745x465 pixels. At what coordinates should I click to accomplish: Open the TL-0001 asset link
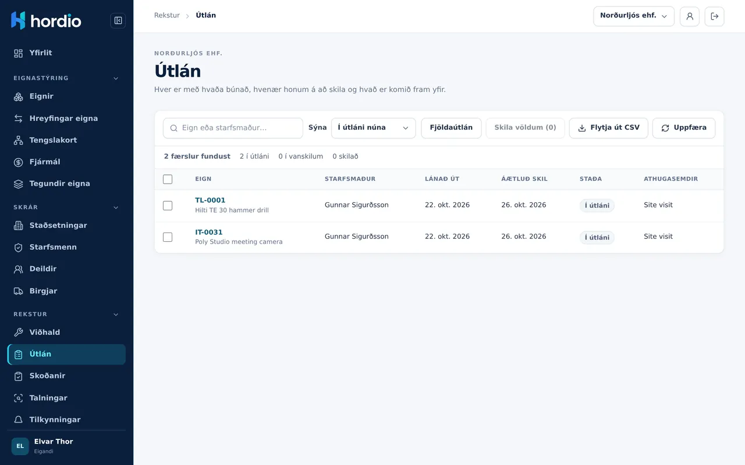[x=210, y=201]
